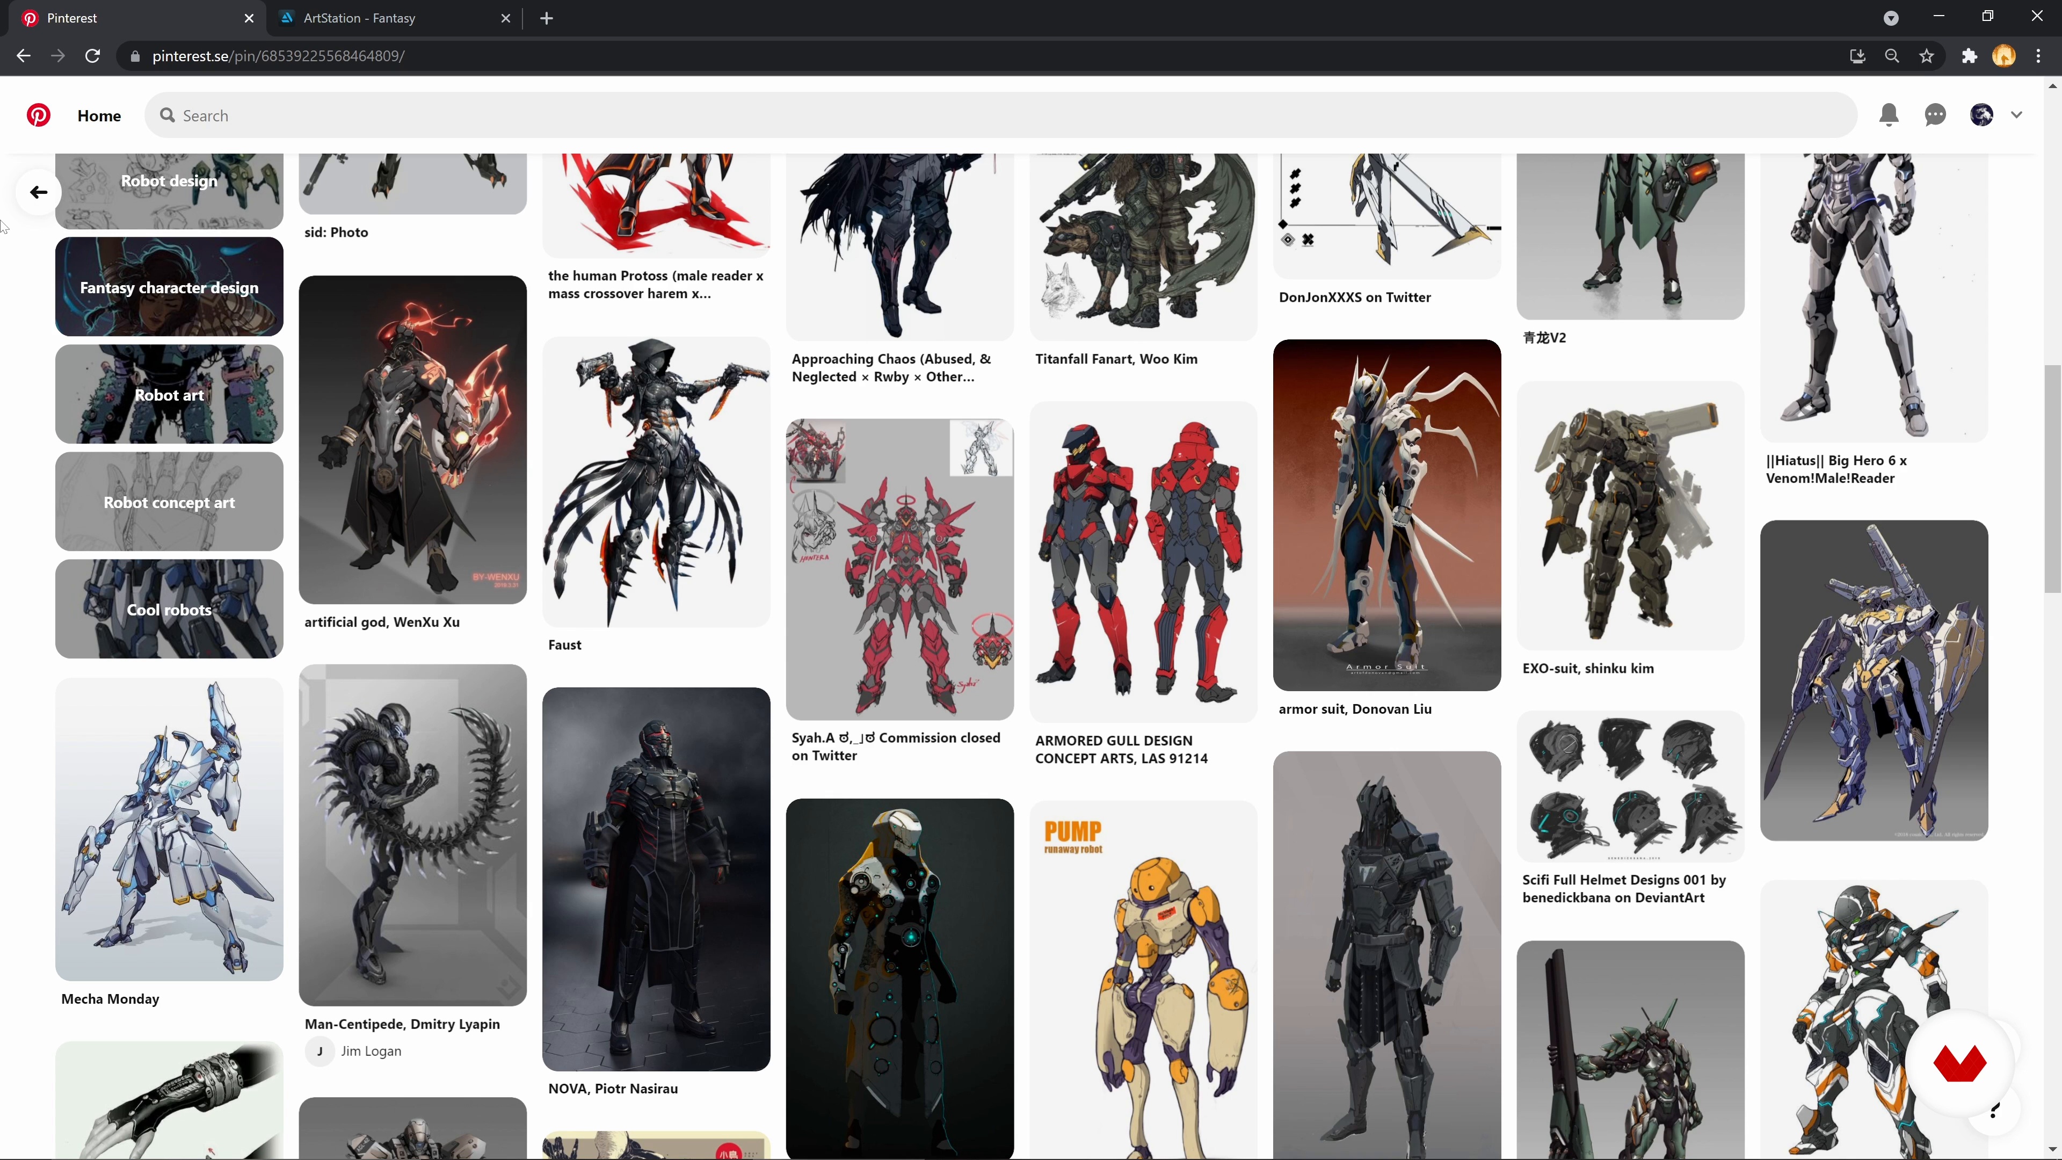Open the zoom magnifier icon in address bar

point(1892,56)
